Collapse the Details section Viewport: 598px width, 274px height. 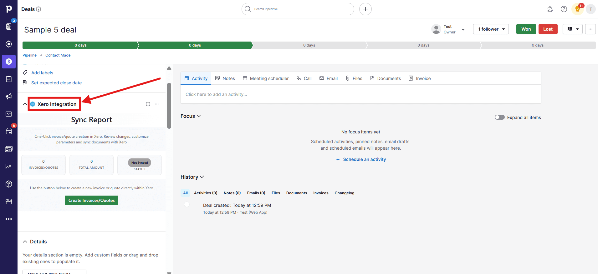(x=25, y=242)
